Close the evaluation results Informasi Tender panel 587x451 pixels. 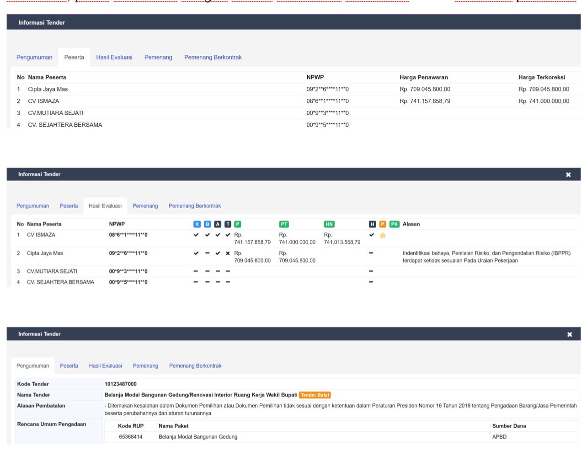pos(568,175)
